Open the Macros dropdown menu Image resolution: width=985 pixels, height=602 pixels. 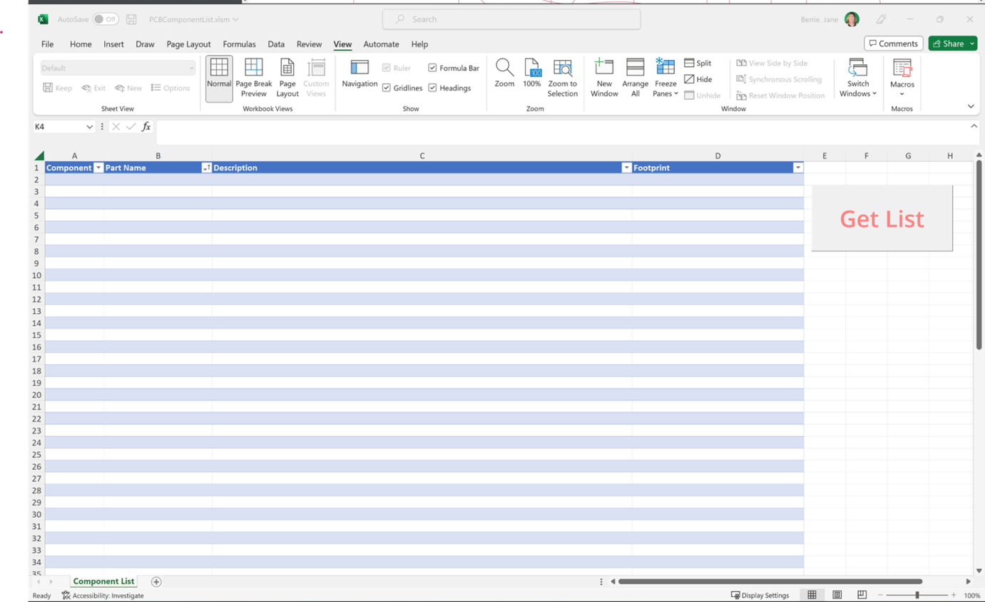point(902,93)
